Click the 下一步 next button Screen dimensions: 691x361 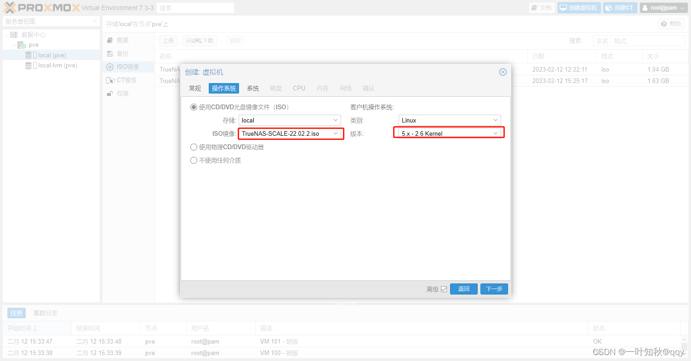point(494,289)
